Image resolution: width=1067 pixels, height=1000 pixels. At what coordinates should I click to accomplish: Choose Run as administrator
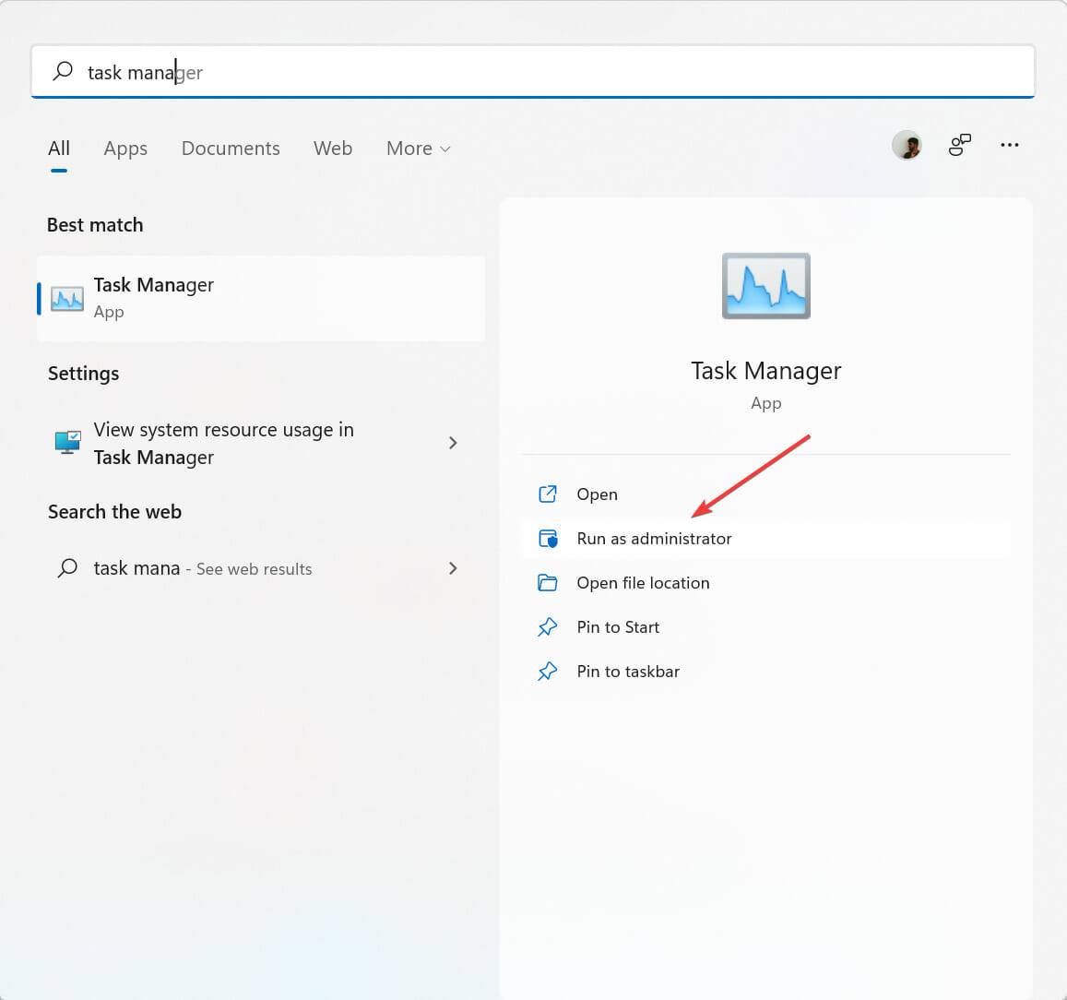[654, 539]
